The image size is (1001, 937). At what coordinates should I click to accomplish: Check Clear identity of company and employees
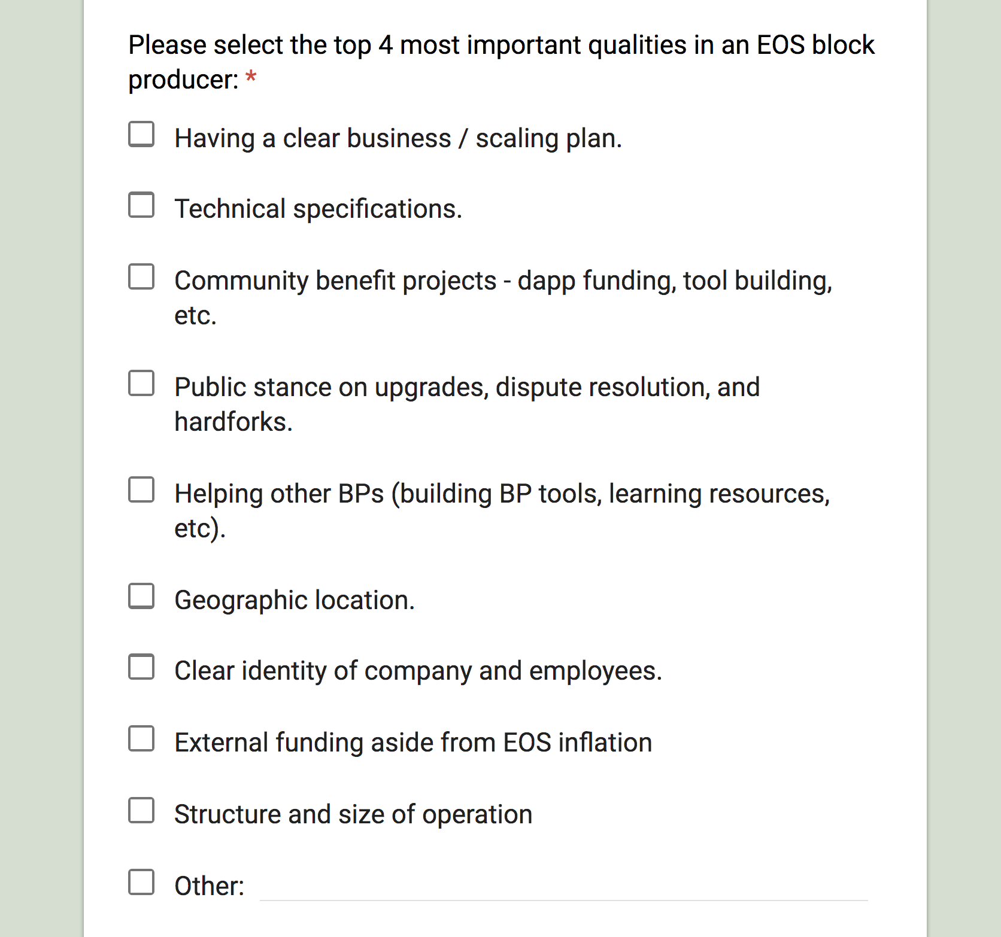click(x=141, y=667)
